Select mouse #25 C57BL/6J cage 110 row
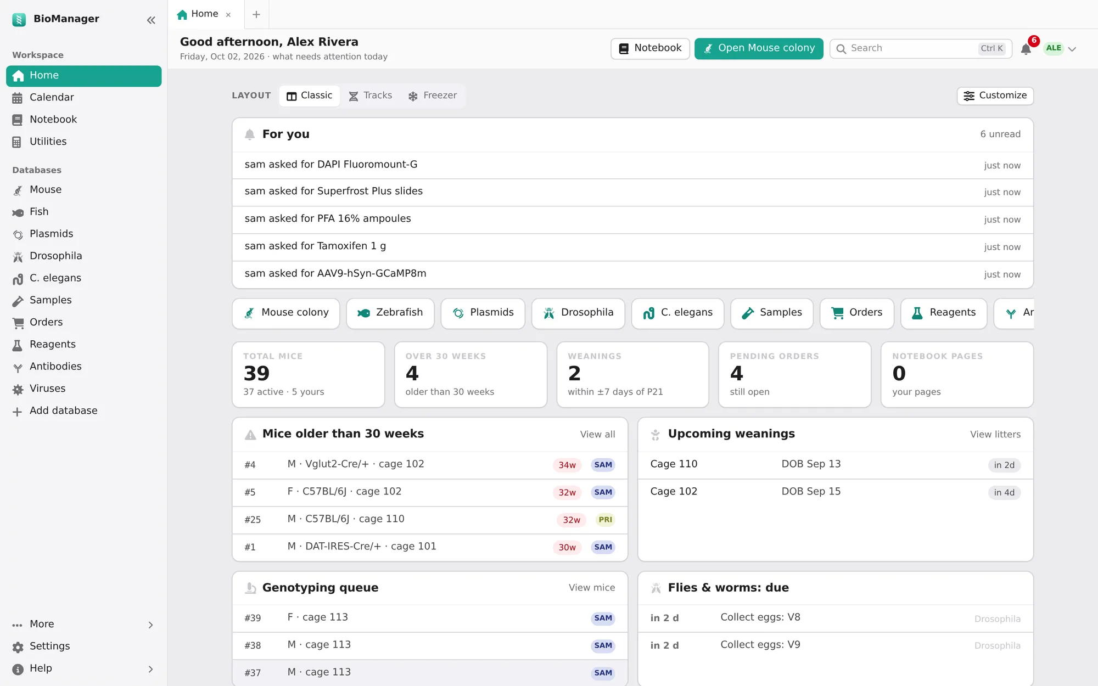Viewport: 1098px width, 686px height. click(430, 520)
